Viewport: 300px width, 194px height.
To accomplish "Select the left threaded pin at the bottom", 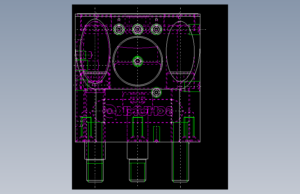I will pos(95,162).
